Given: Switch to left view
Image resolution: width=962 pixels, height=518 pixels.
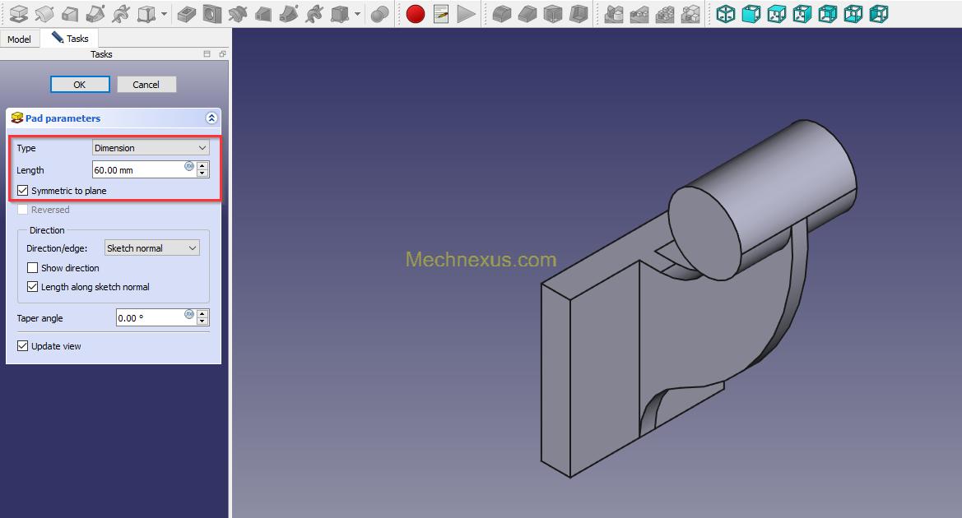Looking at the screenshot, I should point(879,13).
